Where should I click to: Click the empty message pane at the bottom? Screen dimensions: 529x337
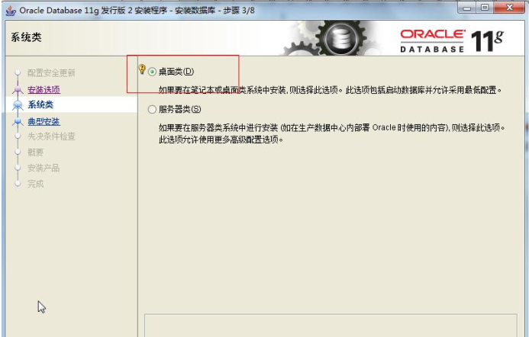[x=331, y=326]
